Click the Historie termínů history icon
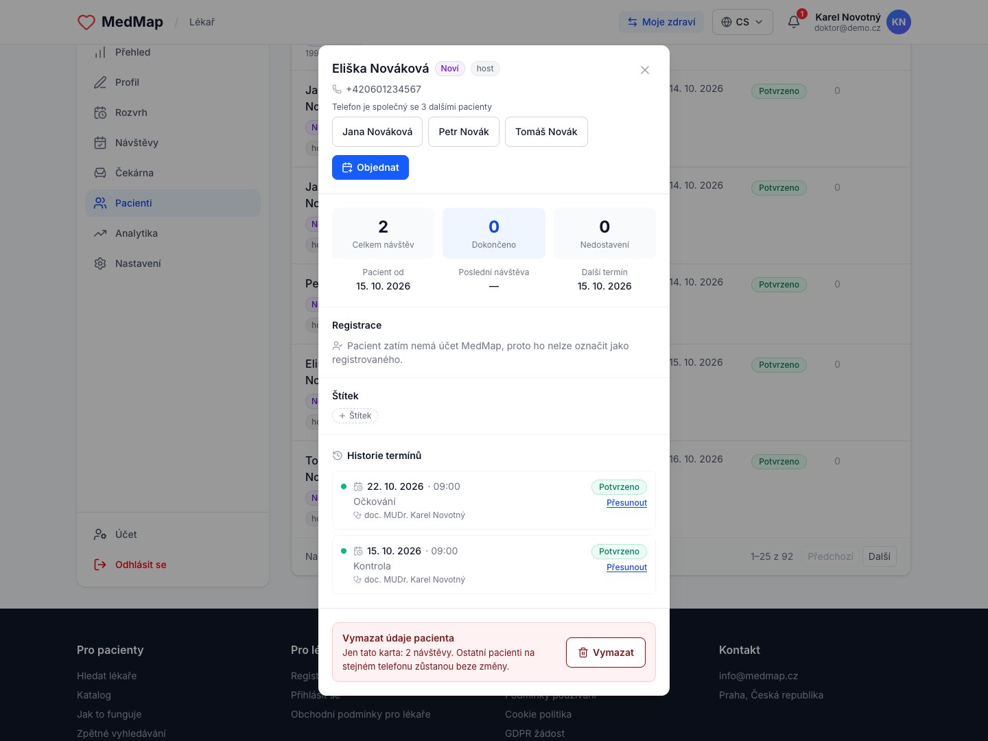988x741 pixels. [338, 456]
